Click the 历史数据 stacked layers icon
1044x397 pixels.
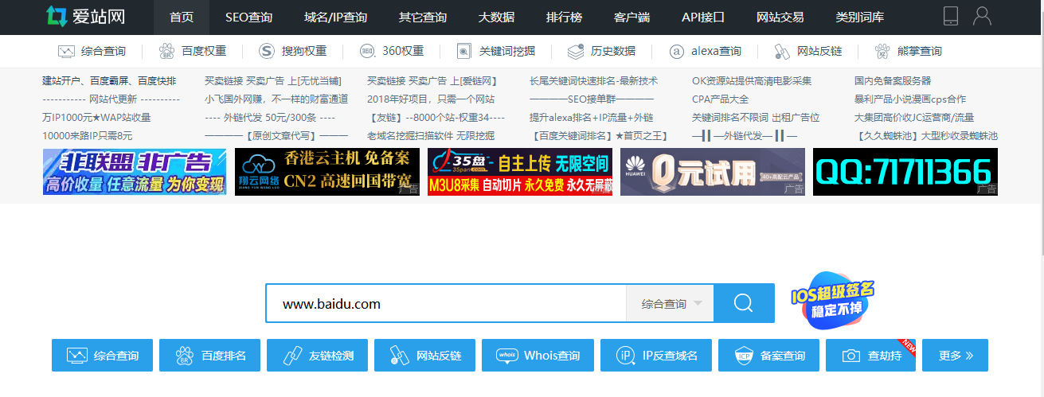576,51
